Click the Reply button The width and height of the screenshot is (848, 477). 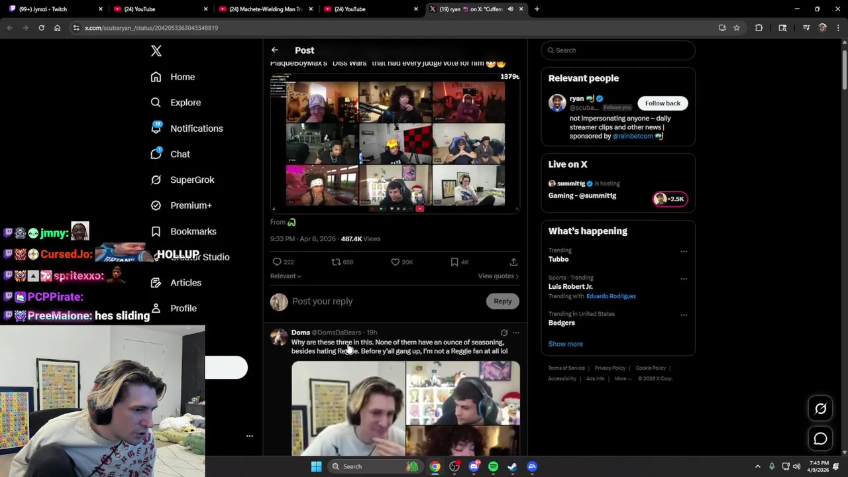tap(502, 301)
